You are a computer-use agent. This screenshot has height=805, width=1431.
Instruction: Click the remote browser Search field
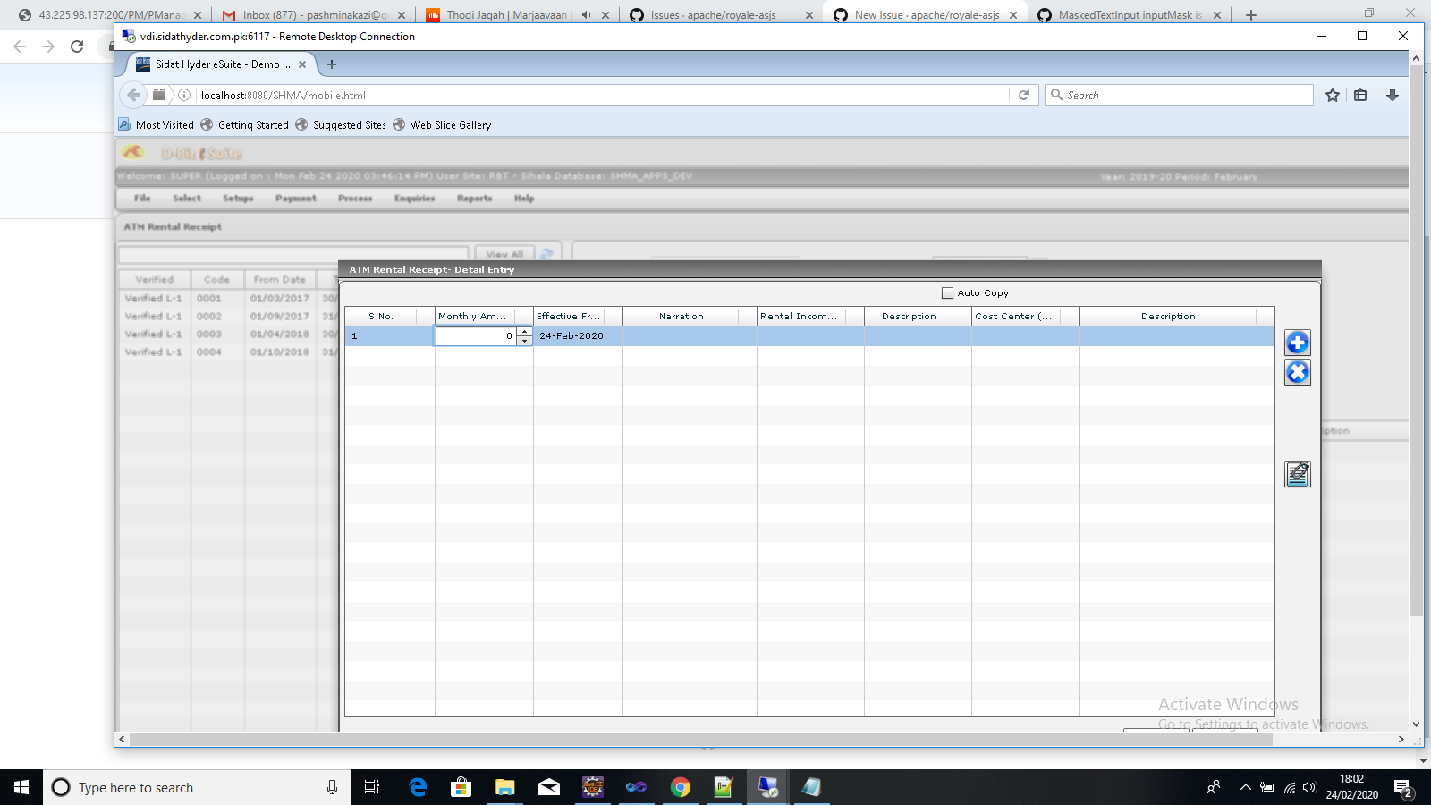(x=1179, y=95)
